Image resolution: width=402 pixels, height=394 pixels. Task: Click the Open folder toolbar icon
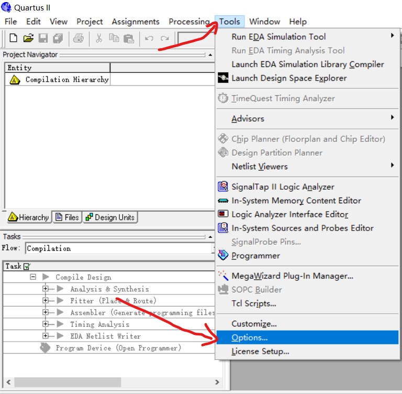coord(28,38)
